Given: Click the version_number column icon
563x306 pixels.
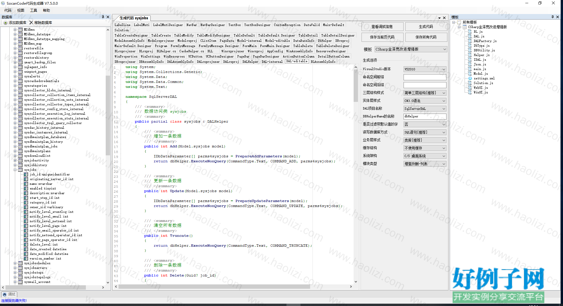Looking at the screenshot, I should tap(26, 258).
